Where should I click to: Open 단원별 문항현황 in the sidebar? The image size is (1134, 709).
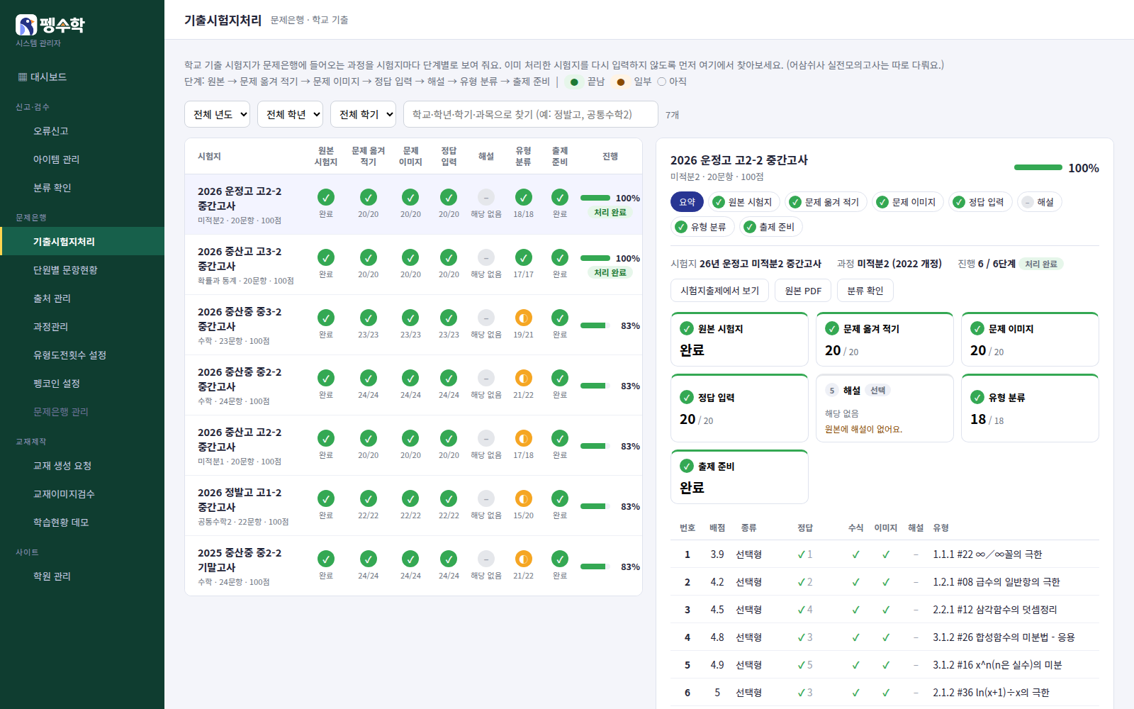point(82,270)
